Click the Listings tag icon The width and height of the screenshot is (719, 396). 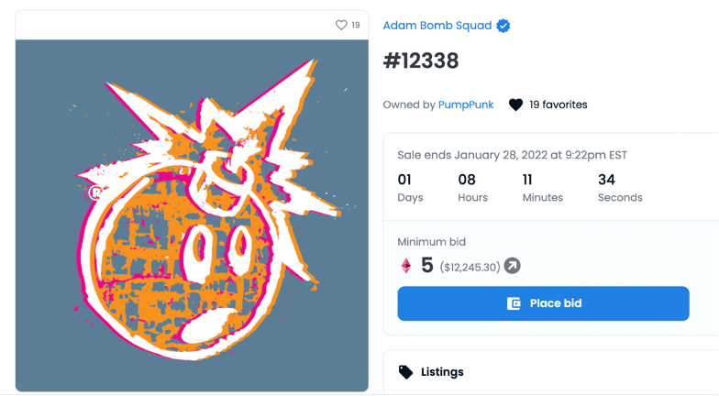[406, 372]
